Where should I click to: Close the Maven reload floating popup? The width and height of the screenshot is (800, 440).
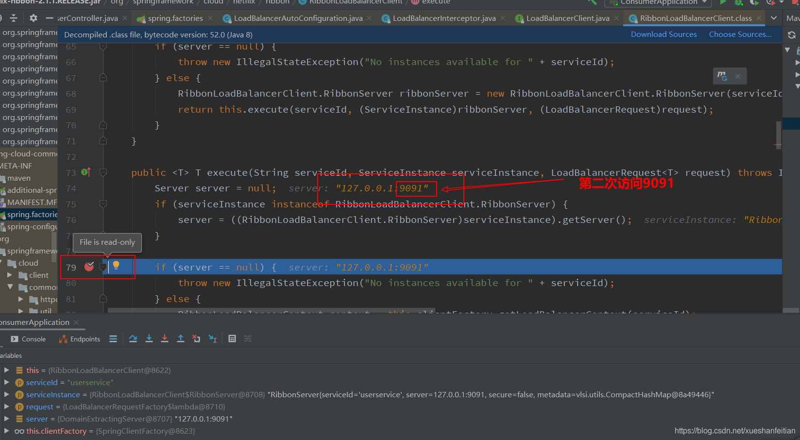(x=738, y=76)
